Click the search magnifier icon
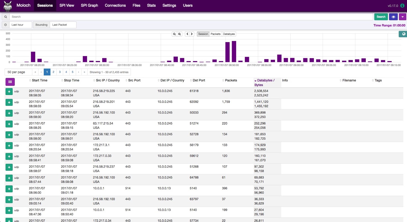Viewport: 407px width, 222px height. click(6, 17)
